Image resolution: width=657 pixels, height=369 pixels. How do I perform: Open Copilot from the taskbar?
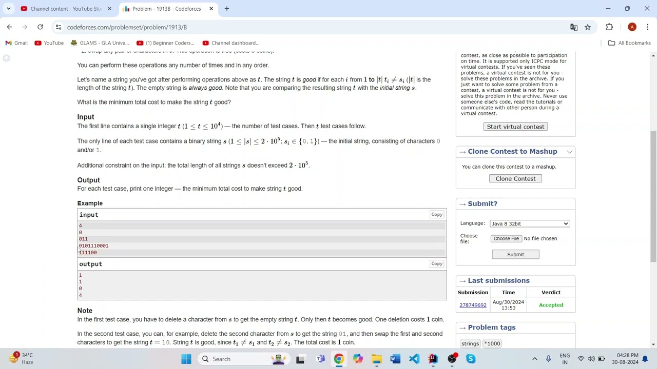358,359
